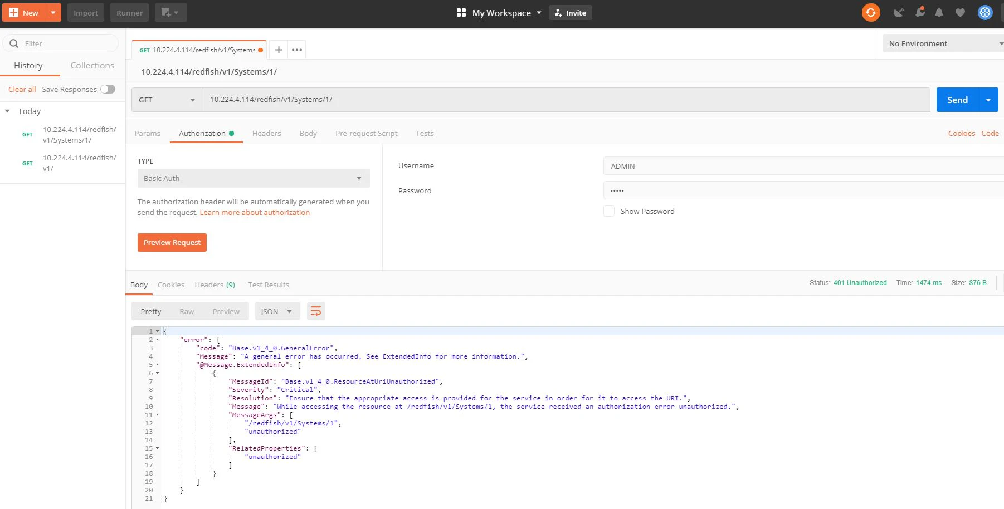Check the Show Password checkbox
Screen dimensions: 1004x509
[609, 211]
